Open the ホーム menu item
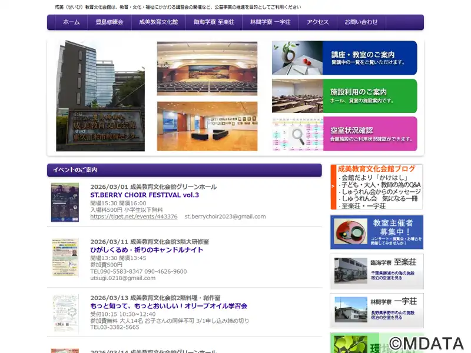 (x=71, y=22)
